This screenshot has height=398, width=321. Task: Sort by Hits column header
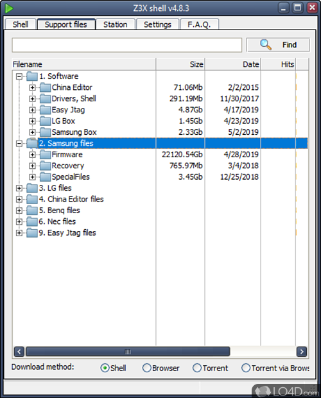(279, 64)
